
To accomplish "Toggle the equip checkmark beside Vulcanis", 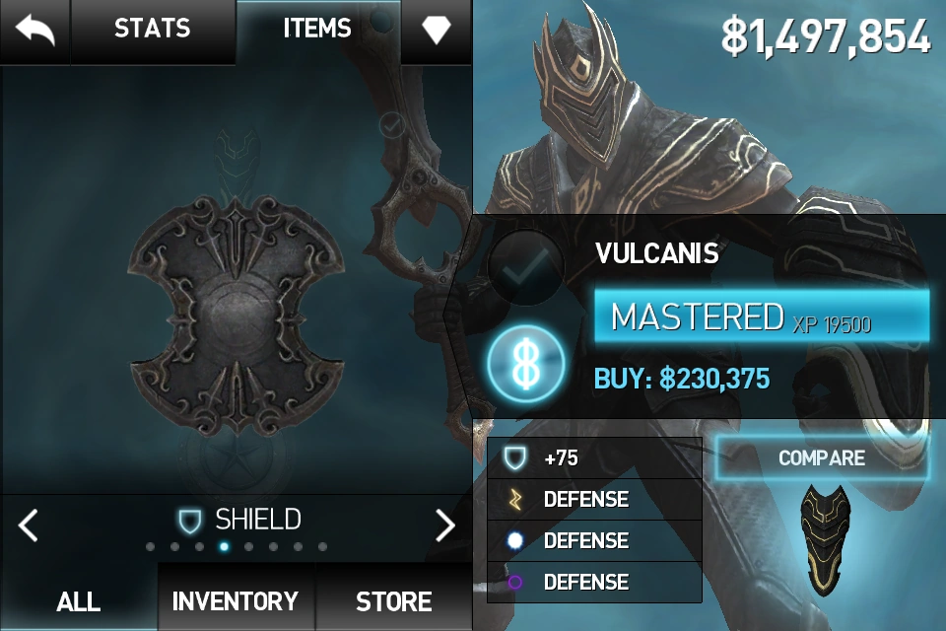I will 525,267.
